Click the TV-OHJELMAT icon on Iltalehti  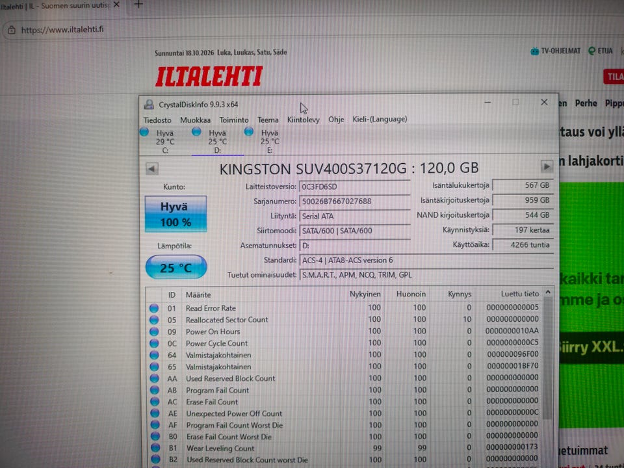coord(534,51)
